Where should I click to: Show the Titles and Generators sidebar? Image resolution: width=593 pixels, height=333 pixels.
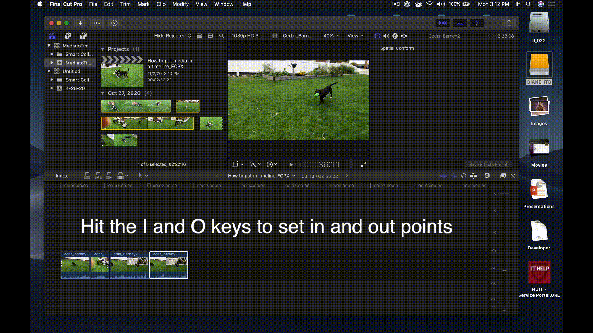click(x=83, y=36)
